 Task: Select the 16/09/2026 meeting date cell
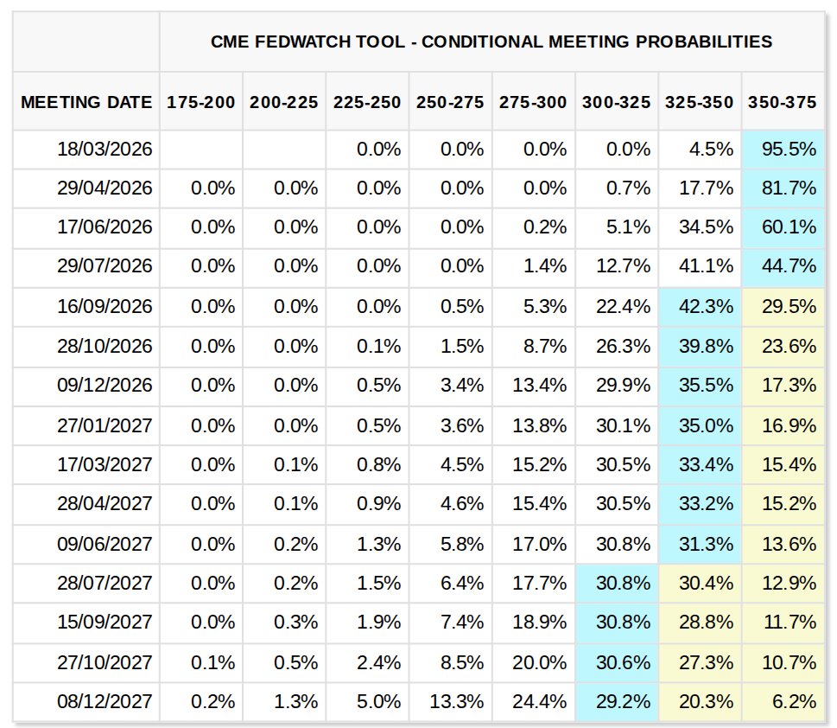(105, 307)
